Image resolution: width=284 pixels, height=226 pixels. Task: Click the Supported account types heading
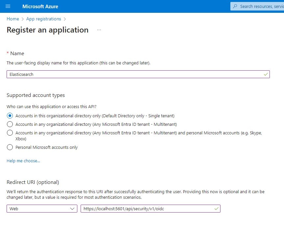coord(36,95)
